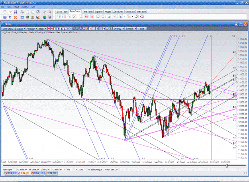Expand arrow beside the fan lines price tool
Image resolution: width=249 pixels, height=182 pixels.
coord(125,16)
